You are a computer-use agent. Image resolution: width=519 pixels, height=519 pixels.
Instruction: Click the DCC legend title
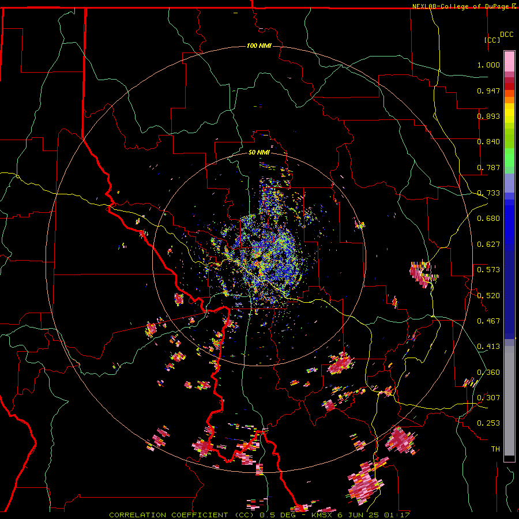[x=506, y=35]
